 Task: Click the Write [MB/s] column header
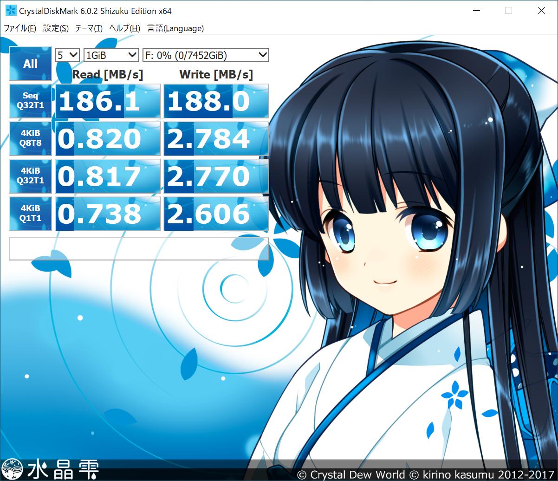pyautogui.click(x=216, y=74)
